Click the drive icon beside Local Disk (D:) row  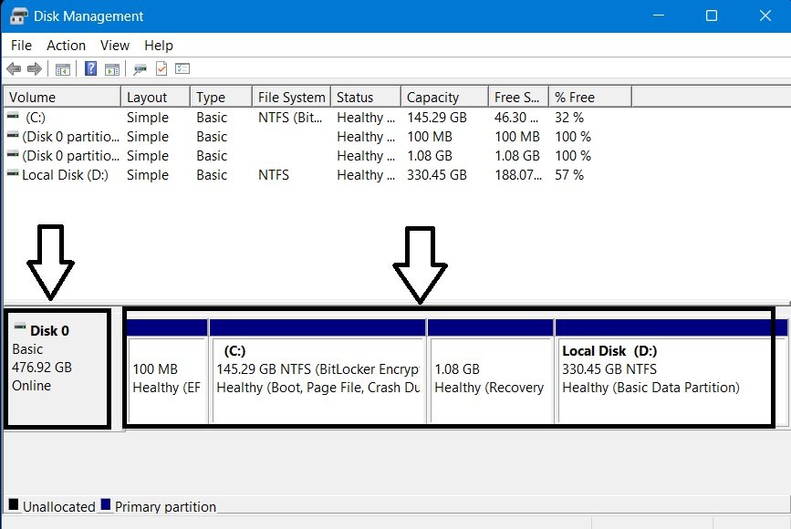tap(13, 173)
